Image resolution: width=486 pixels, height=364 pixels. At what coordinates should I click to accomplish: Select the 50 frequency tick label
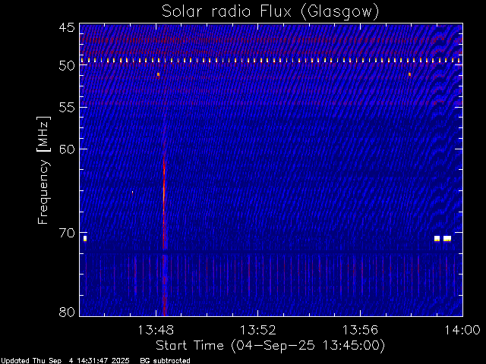[67, 65]
